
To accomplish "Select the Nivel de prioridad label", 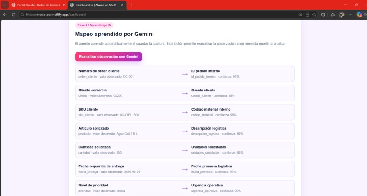I will click(x=93, y=185).
